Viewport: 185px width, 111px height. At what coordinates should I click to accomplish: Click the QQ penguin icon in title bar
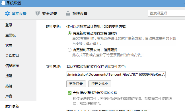(x=3, y=3)
